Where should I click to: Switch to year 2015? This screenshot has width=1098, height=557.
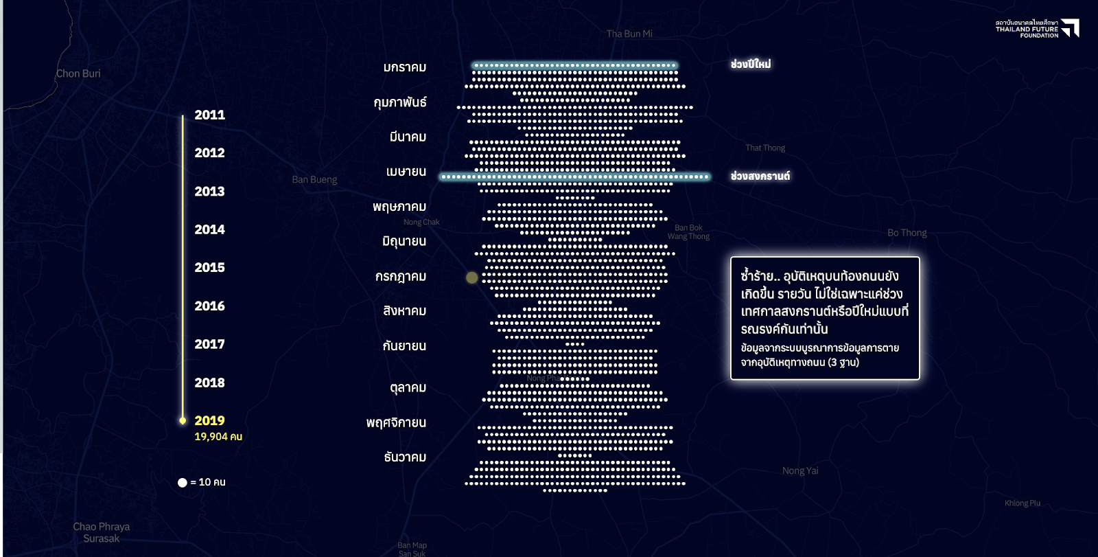click(209, 268)
